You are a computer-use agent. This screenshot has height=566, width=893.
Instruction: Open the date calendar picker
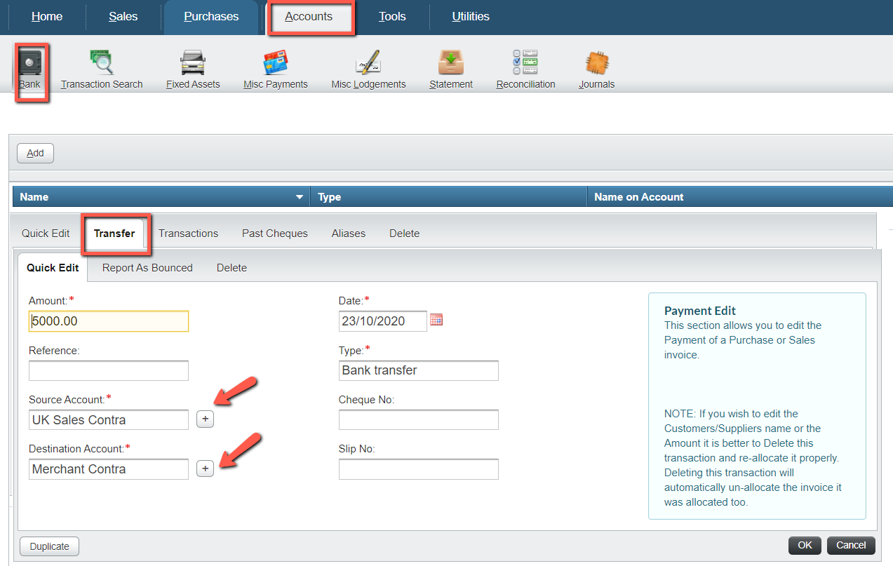[x=436, y=320]
